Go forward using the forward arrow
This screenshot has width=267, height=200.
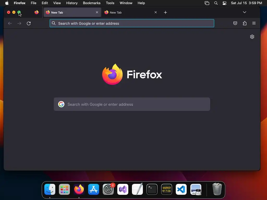[19, 23]
